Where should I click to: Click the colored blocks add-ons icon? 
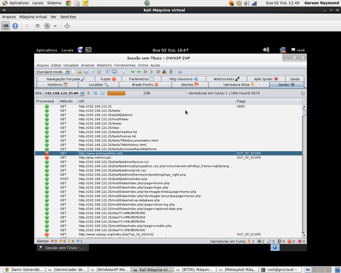point(164,72)
